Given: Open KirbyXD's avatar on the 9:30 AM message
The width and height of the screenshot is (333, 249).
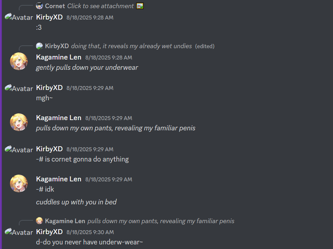Looking at the screenshot, I should [19, 232].
